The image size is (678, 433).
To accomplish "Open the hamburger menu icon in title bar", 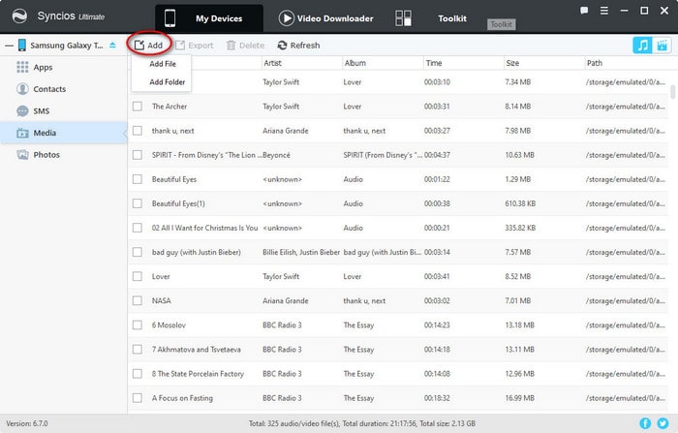I will (x=604, y=11).
